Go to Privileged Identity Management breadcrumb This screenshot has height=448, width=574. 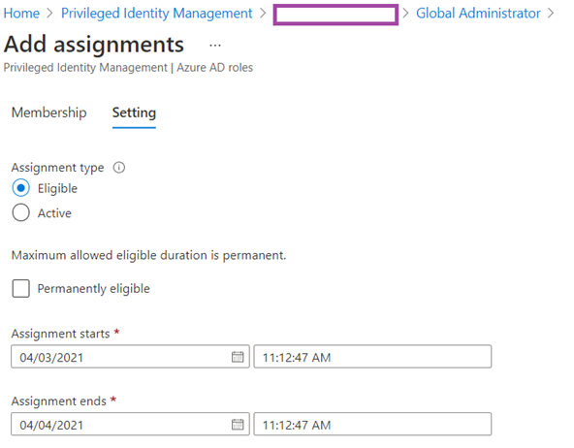coord(156,14)
